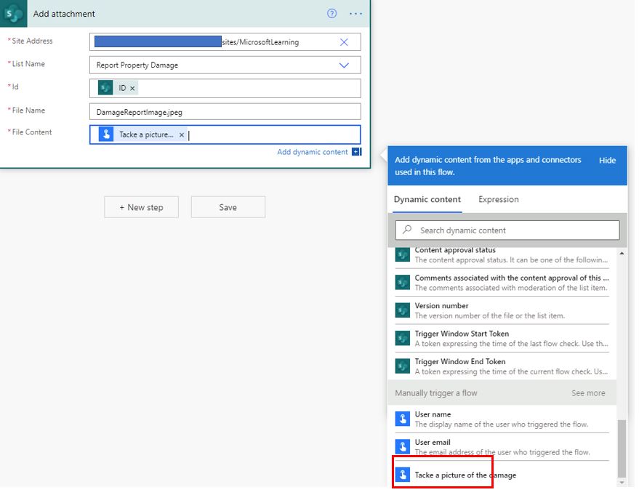Clear the Site Address value with X
Image resolution: width=639 pixels, height=495 pixels.
(344, 42)
